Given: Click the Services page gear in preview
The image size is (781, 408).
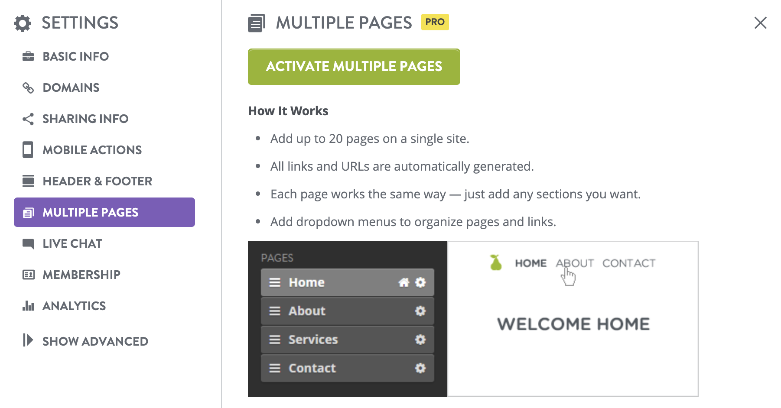Looking at the screenshot, I should (420, 340).
